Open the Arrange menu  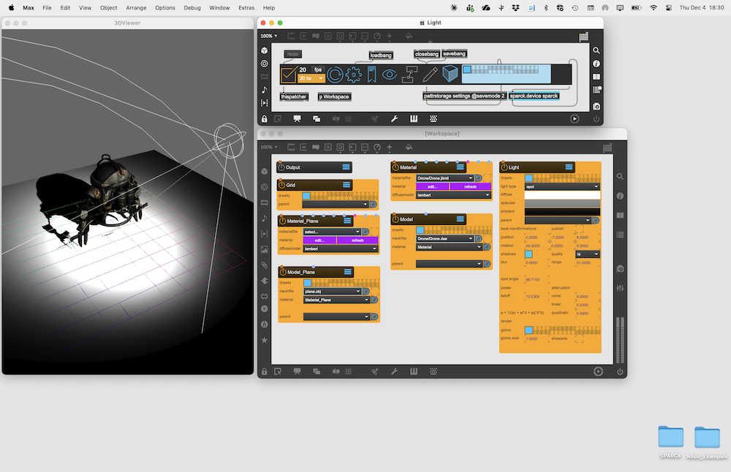tap(136, 7)
